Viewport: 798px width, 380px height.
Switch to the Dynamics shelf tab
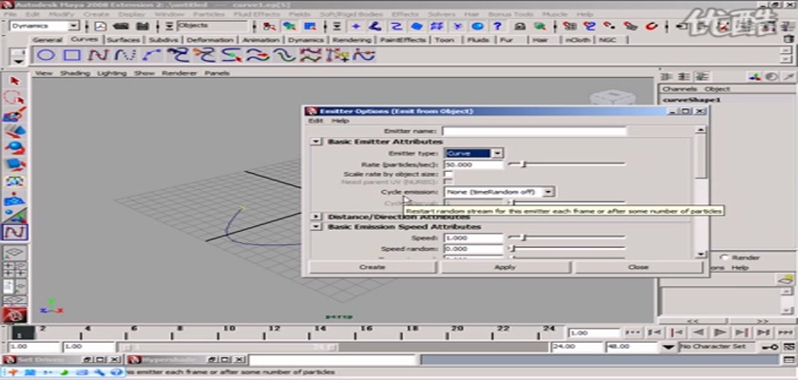(x=305, y=40)
